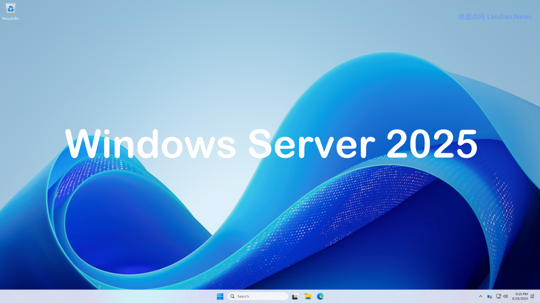
Task: Click the network icon in the system tray
Action: [x=498, y=296]
